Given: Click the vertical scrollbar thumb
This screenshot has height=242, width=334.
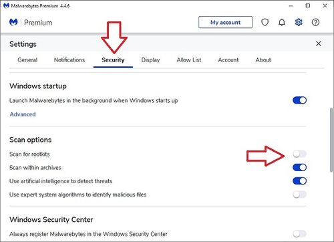Looking at the screenshot, I should pos(331,140).
